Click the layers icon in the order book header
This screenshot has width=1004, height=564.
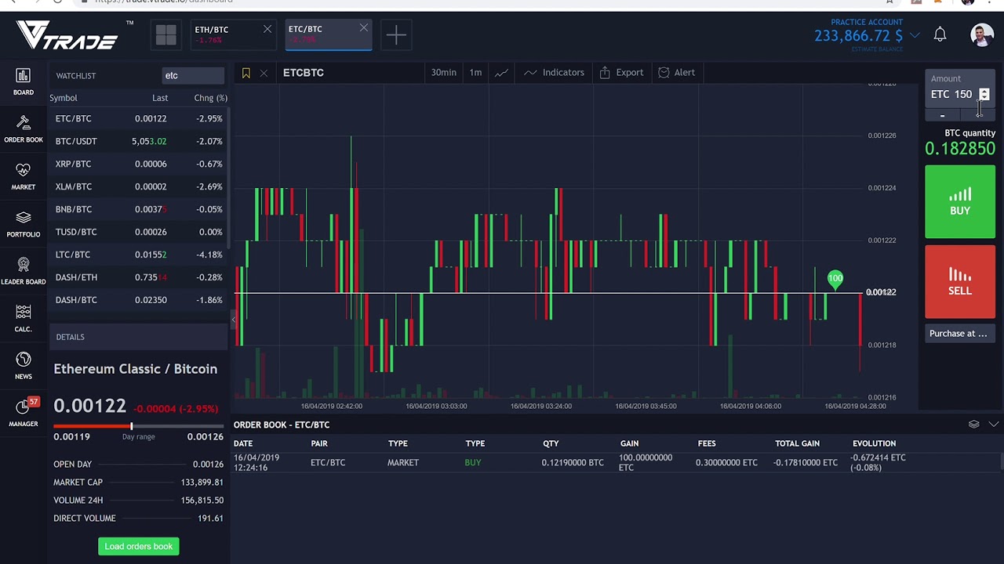[973, 425]
